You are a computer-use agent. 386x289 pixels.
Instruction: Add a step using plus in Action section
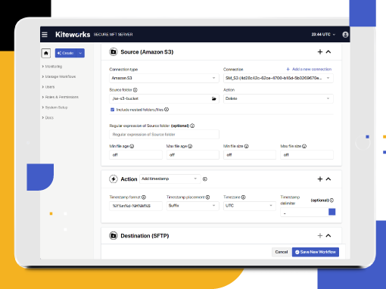pyautogui.click(x=320, y=179)
